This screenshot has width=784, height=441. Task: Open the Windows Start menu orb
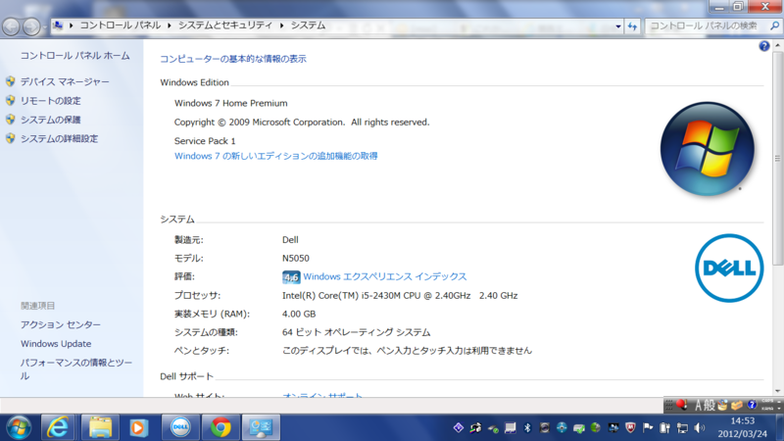point(19,428)
